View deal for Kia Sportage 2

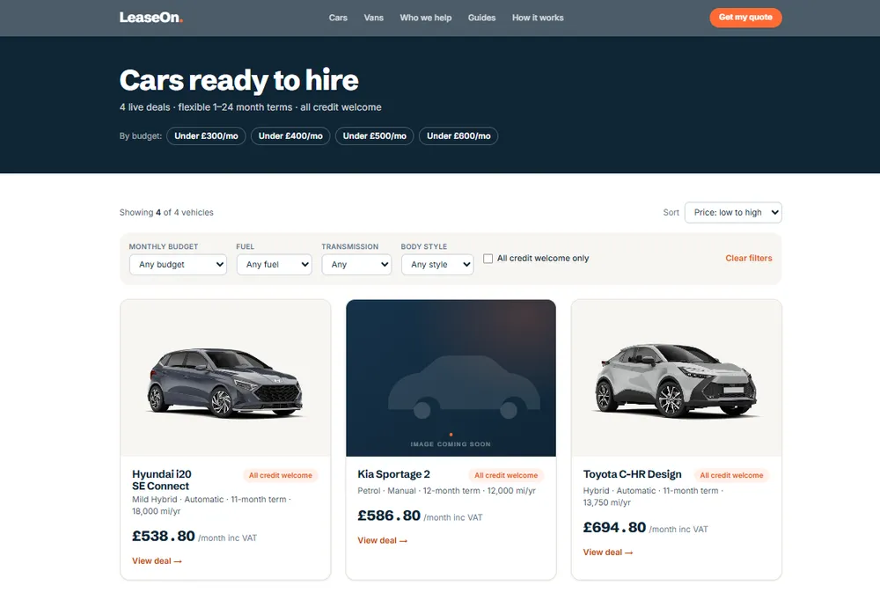[x=382, y=540]
